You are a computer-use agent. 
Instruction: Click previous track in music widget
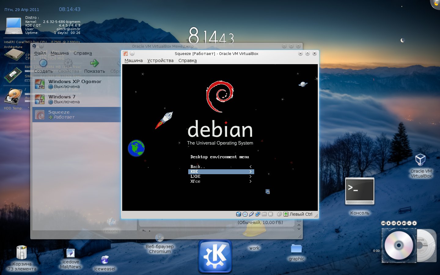(383, 223)
